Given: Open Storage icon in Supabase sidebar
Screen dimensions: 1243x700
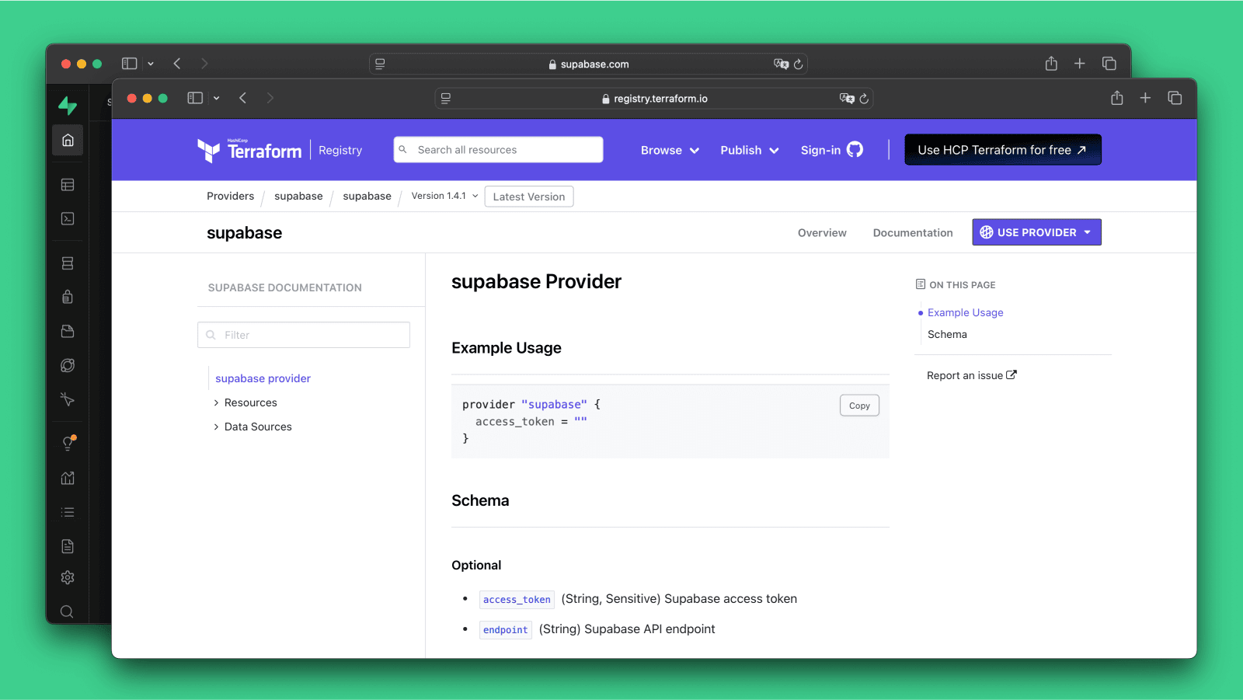Looking at the screenshot, I should [68, 331].
